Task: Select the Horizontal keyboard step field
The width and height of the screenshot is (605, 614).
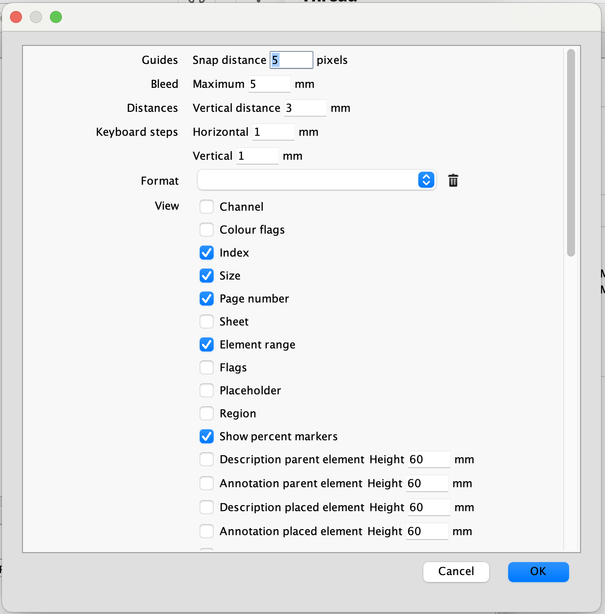Action: click(274, 132)
